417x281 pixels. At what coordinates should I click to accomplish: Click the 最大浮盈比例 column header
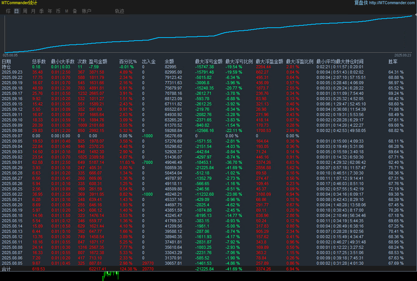click(x=300, y=61)
